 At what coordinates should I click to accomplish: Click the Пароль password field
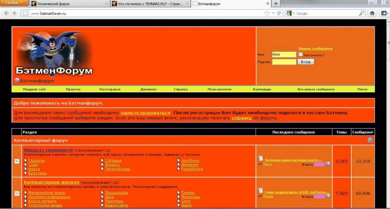pyautogui.click(x=284, y=62)
